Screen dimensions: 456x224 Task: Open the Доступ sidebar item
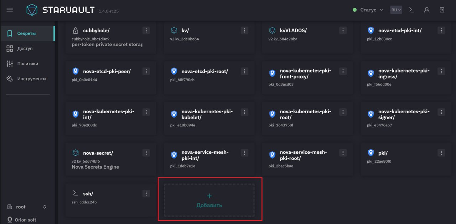tap(27, 49)
